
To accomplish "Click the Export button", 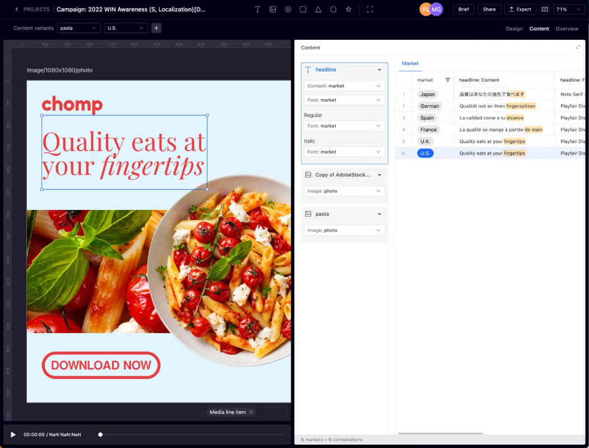I will tap(520, 10).
